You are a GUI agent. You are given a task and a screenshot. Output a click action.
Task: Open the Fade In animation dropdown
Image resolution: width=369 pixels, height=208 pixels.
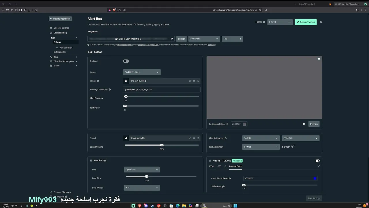click(261, 138)
